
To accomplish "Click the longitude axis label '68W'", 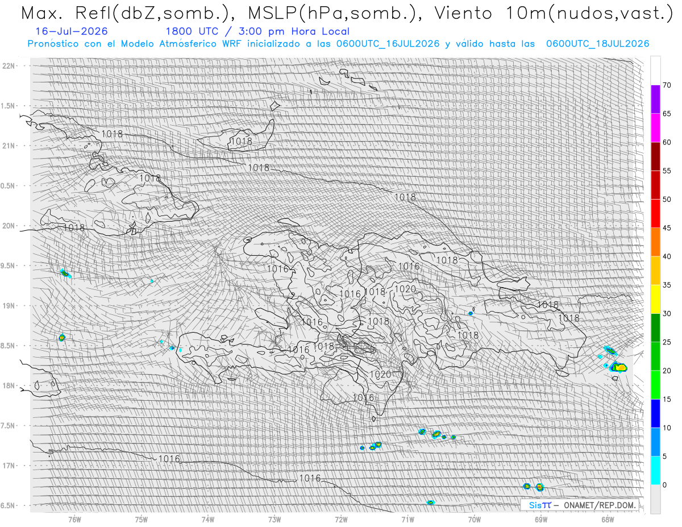I will coord(608,518).
